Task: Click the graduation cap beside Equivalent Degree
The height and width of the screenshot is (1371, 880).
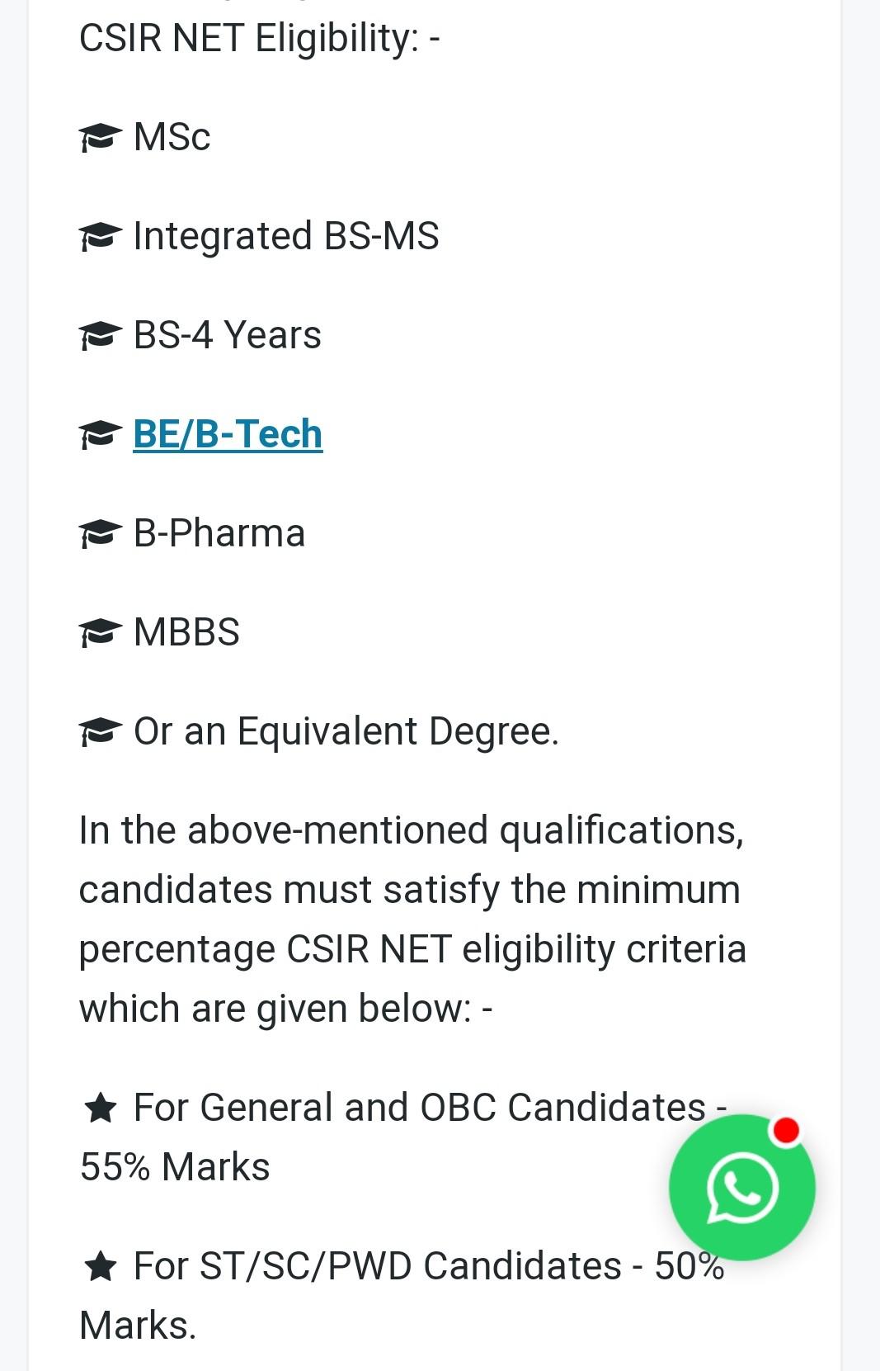Action: pos(101,732)
